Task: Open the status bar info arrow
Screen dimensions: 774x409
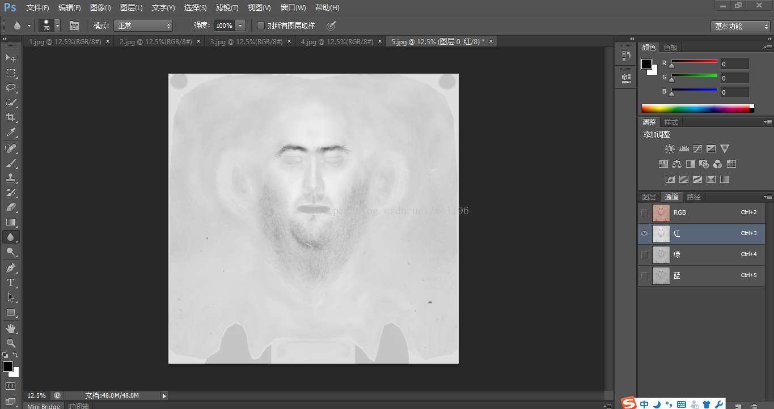Action: click(164, 395)
